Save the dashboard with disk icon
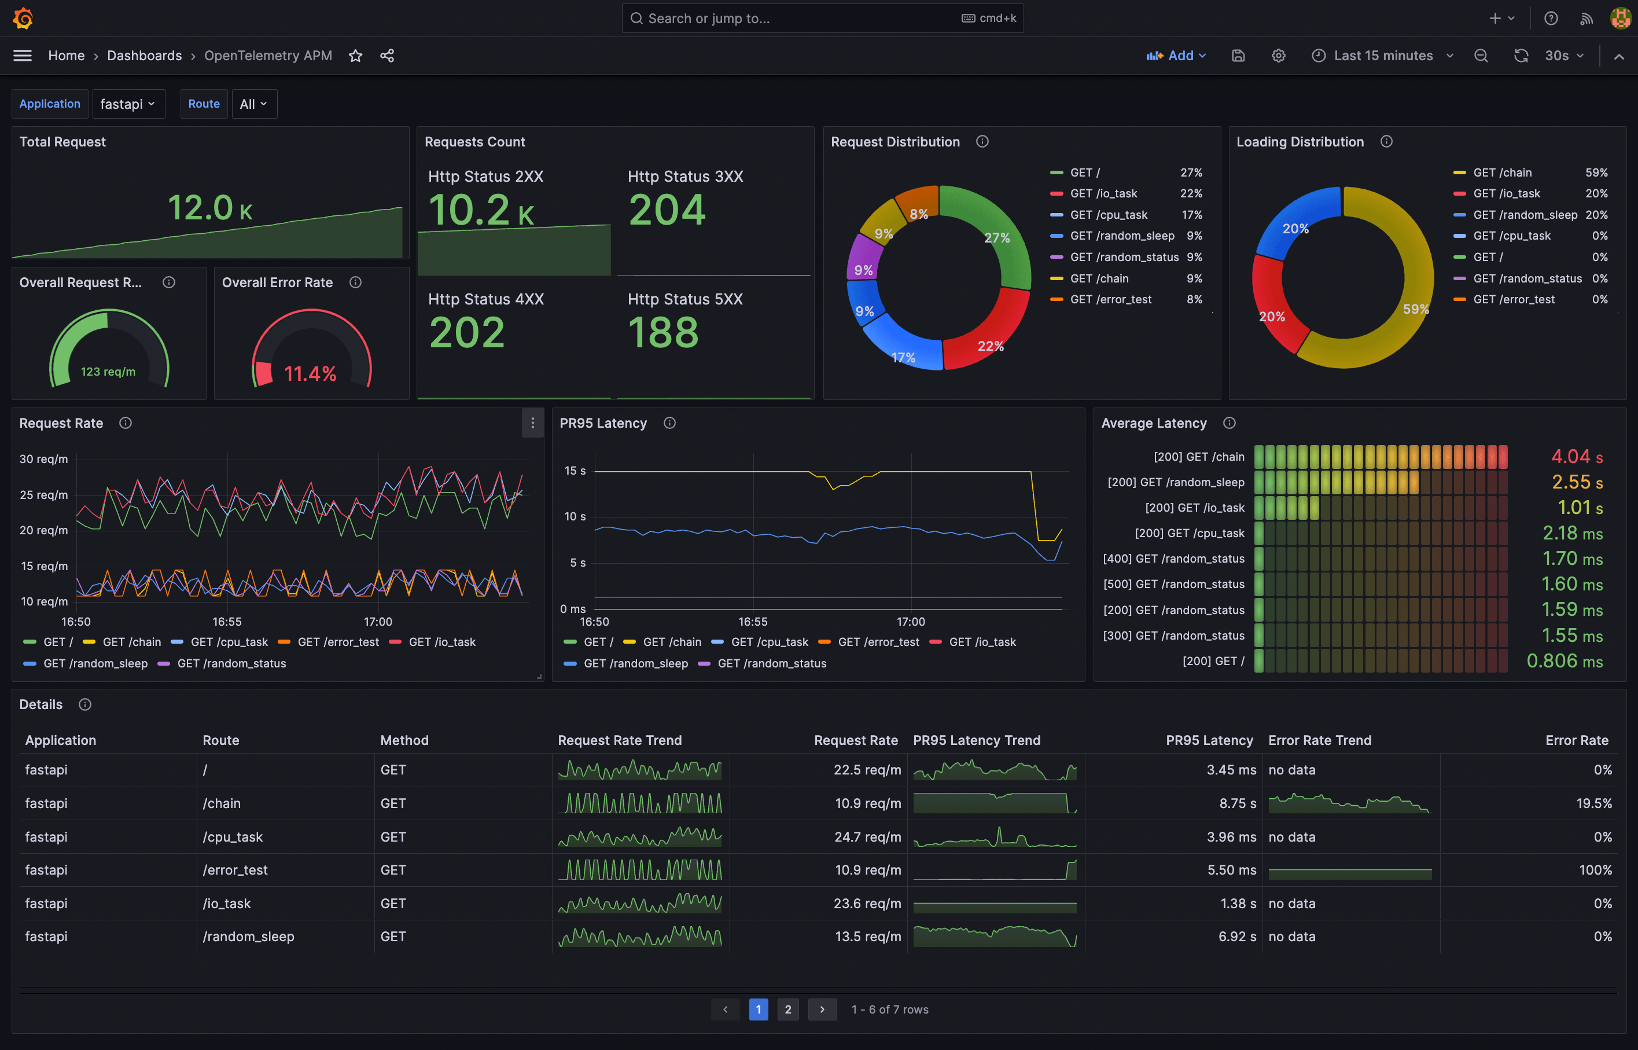 [x=1238, y=56]
